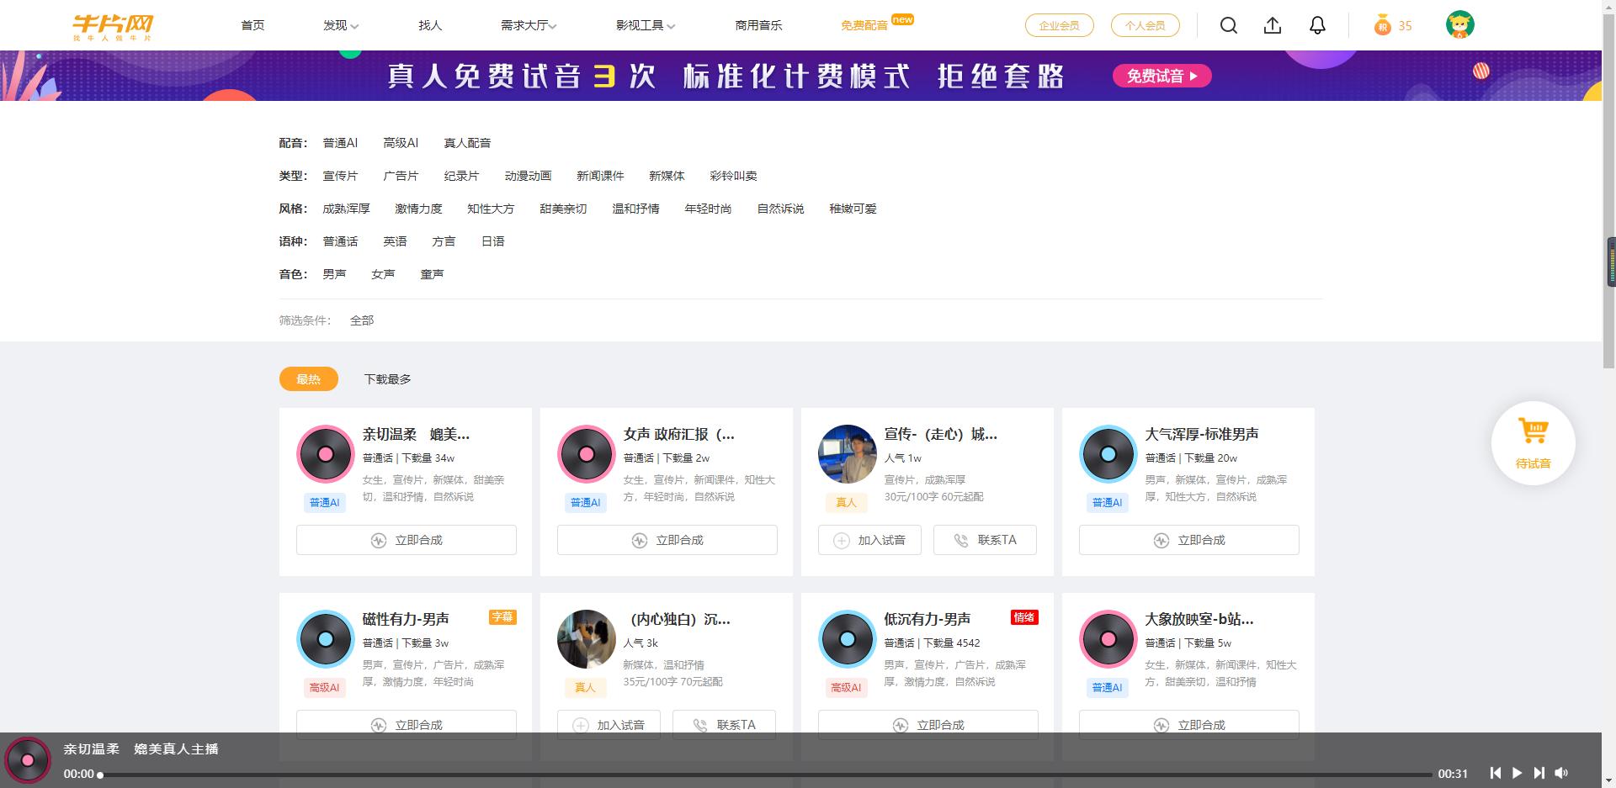The height and width of the screenshot is (788, 1616).
Task: Click the search magnifier icon
Action: [x=1228, y=25]
